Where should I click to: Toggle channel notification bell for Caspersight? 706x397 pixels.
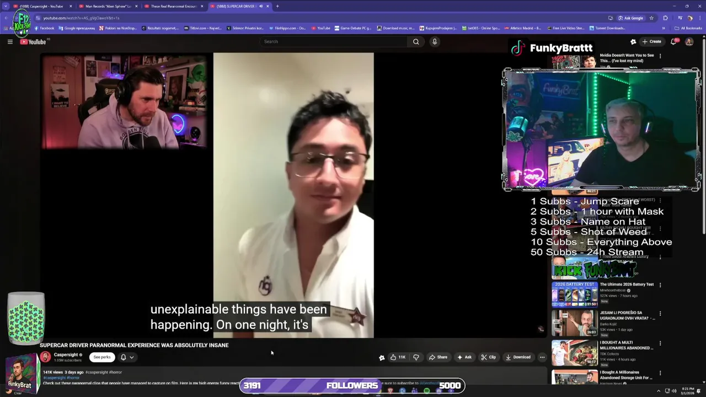[124, 357]
